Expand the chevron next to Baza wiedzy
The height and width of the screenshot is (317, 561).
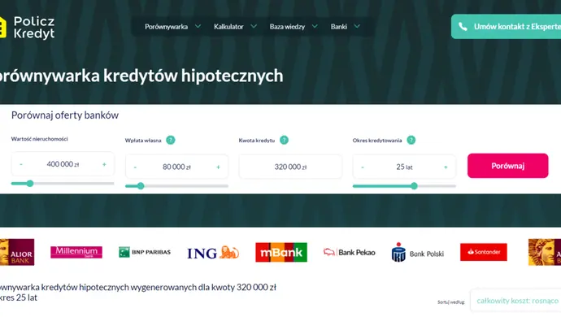[x=315, y=26]
